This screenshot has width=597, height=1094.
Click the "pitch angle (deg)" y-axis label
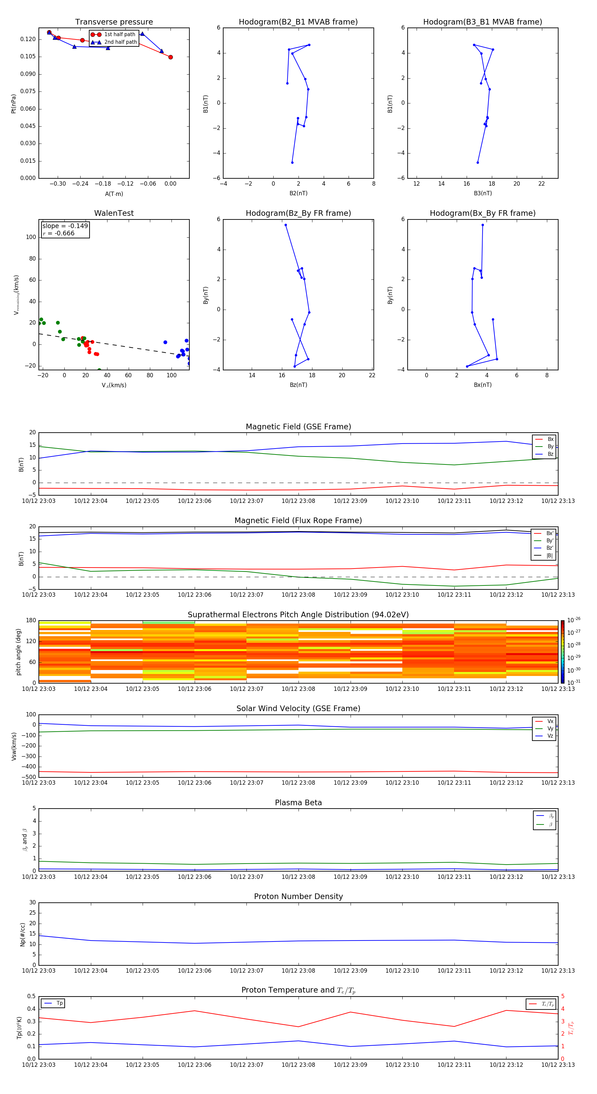(x=18, y=652)
